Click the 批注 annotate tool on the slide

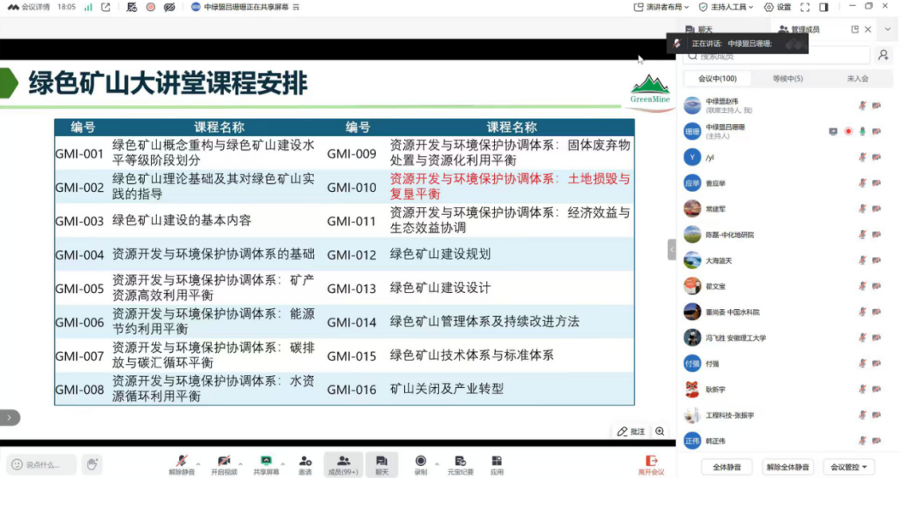[631, 432]
